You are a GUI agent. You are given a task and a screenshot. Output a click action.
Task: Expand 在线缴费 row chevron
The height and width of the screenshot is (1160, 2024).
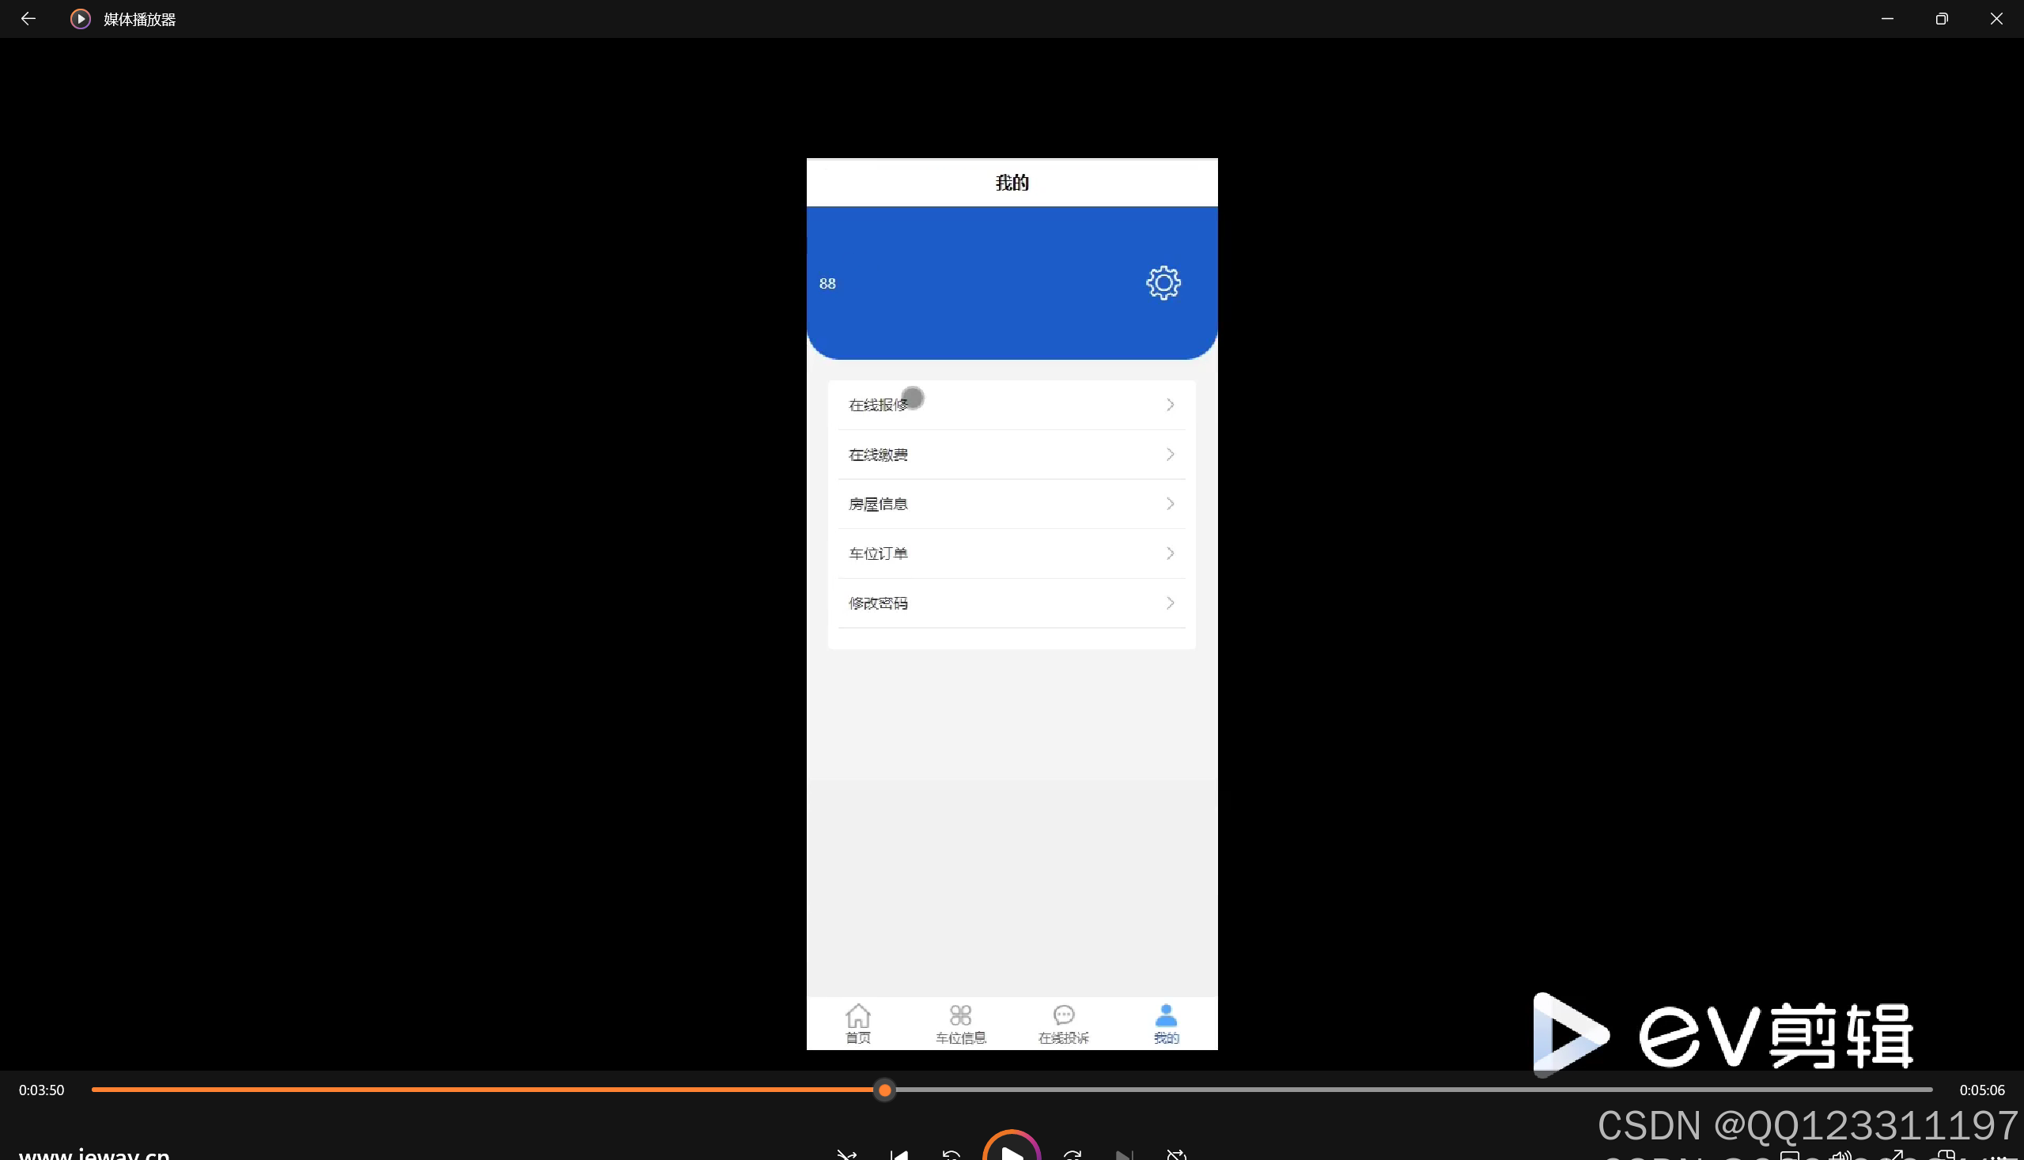(1170, 454)
